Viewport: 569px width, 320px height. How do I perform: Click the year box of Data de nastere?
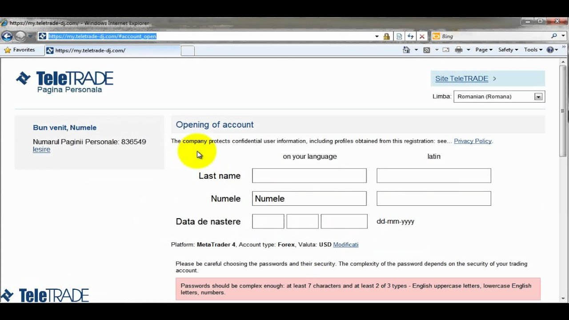(344, 221)
